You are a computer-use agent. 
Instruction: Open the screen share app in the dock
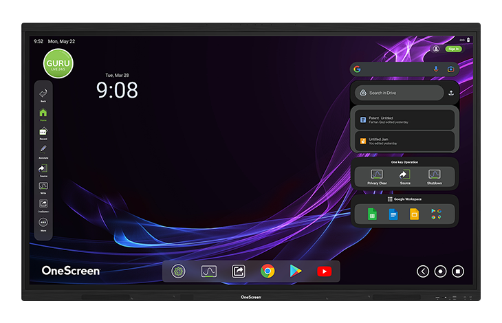tap(239, 271)
